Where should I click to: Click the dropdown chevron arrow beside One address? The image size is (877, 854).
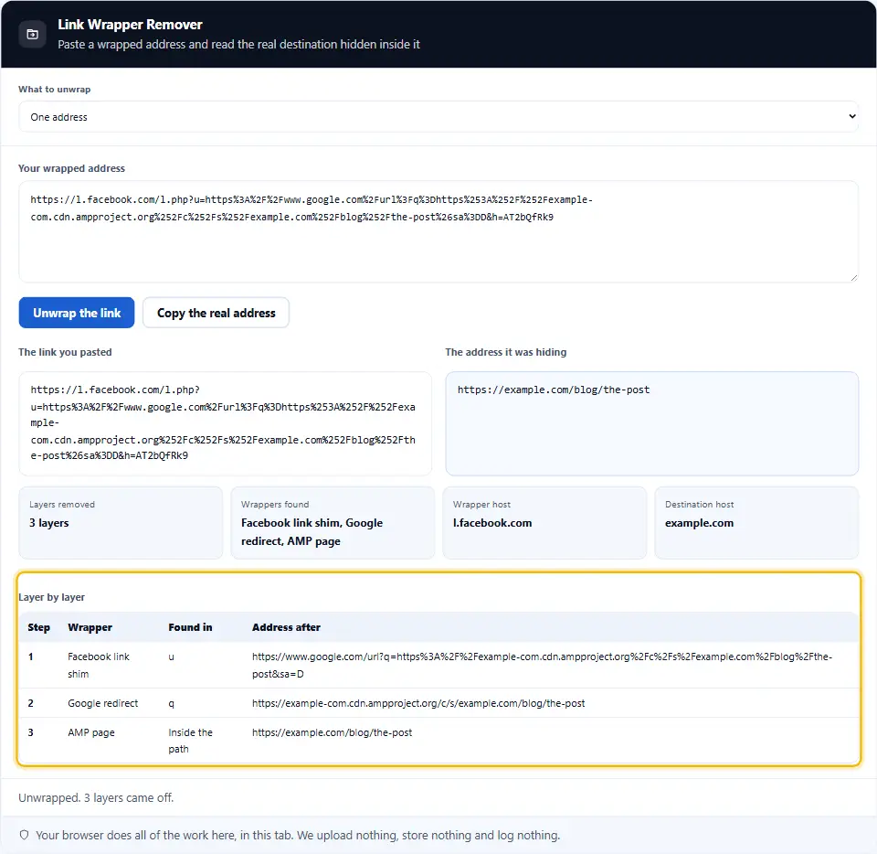coord(851,116)
